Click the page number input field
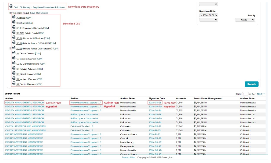 point(245,94)
